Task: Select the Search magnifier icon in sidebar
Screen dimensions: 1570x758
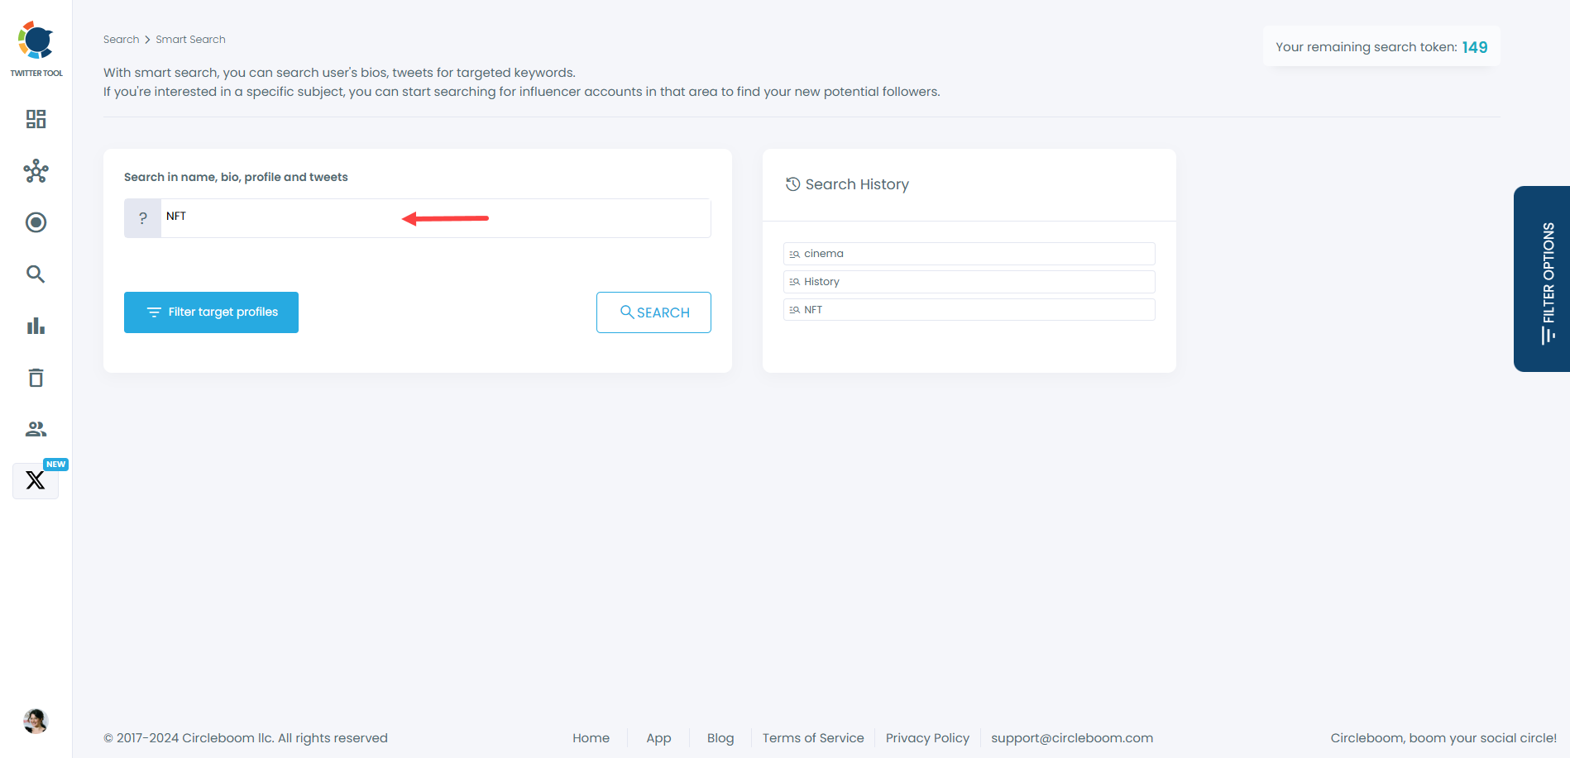Action: (x=36, y=274)
